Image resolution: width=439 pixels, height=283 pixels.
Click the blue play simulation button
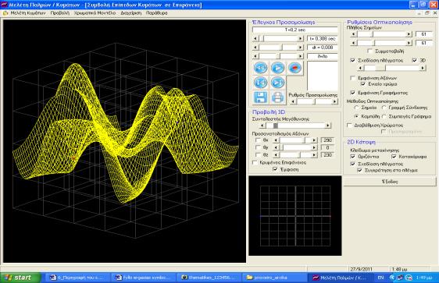[x=277, y=68]
